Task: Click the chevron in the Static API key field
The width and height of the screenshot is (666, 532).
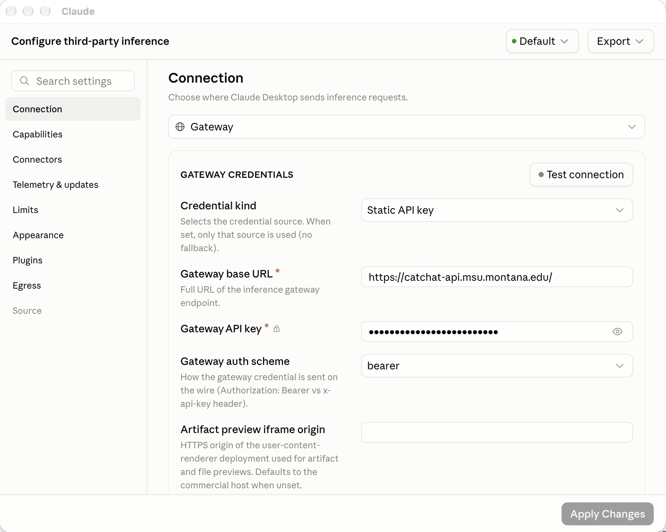Action: (620, 210)
